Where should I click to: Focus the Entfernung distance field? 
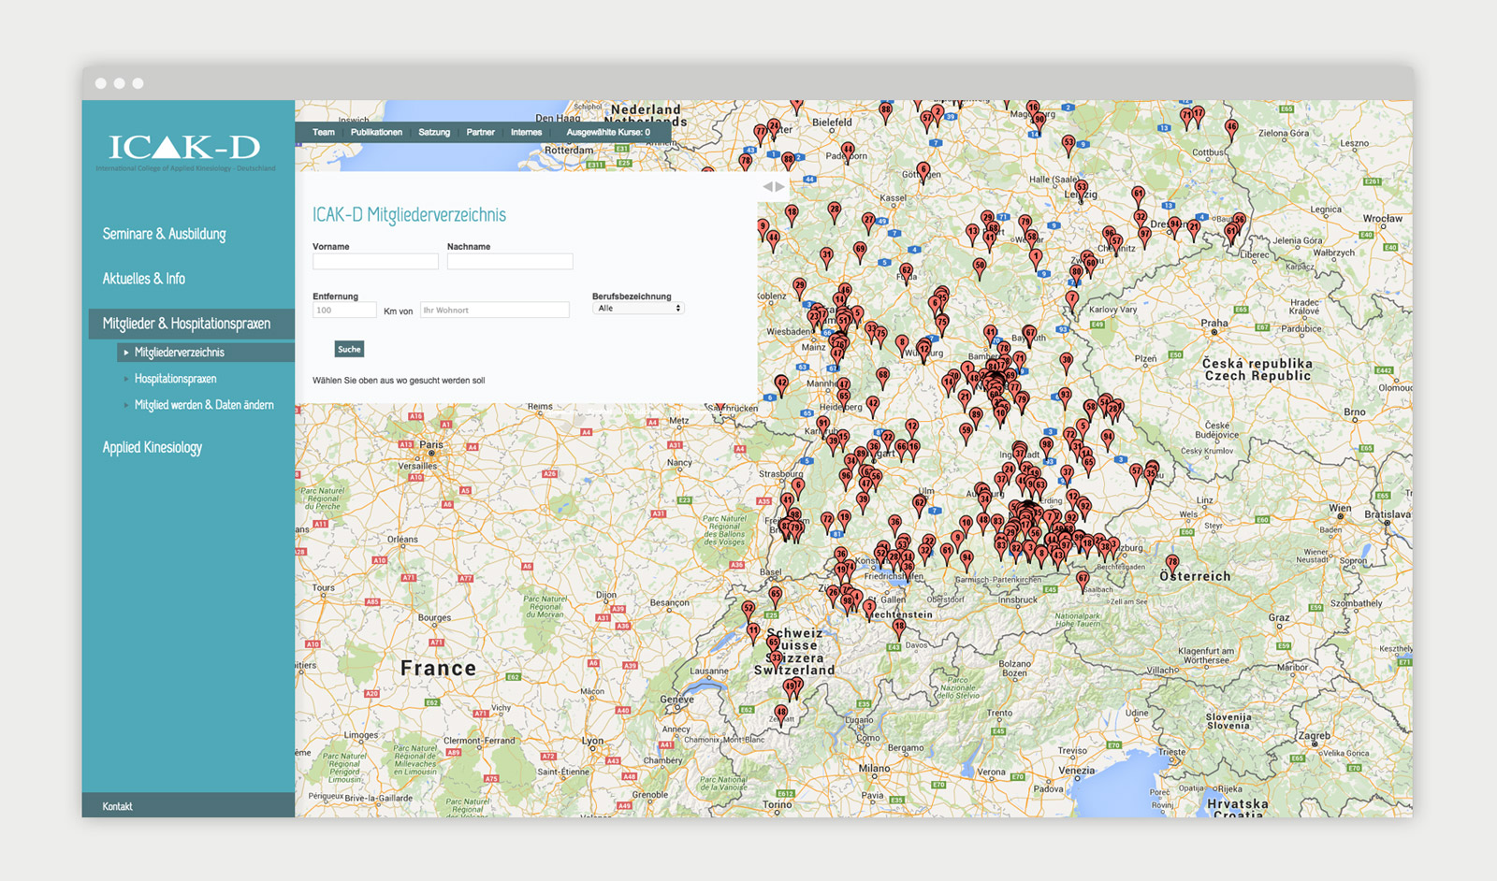pyautogui.click(x=344, y=311)
